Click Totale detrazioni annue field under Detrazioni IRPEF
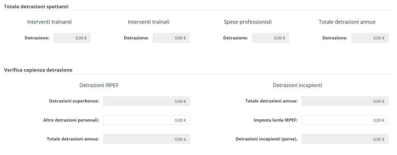 point(146,139)
